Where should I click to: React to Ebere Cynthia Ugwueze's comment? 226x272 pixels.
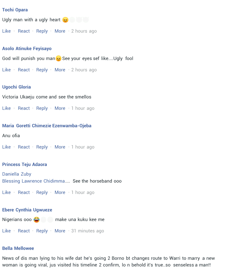(24, 231)
